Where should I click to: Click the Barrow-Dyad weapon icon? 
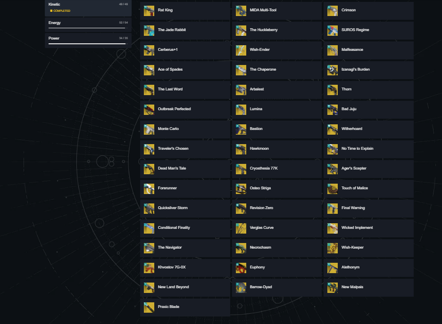(x=241, y=288)
